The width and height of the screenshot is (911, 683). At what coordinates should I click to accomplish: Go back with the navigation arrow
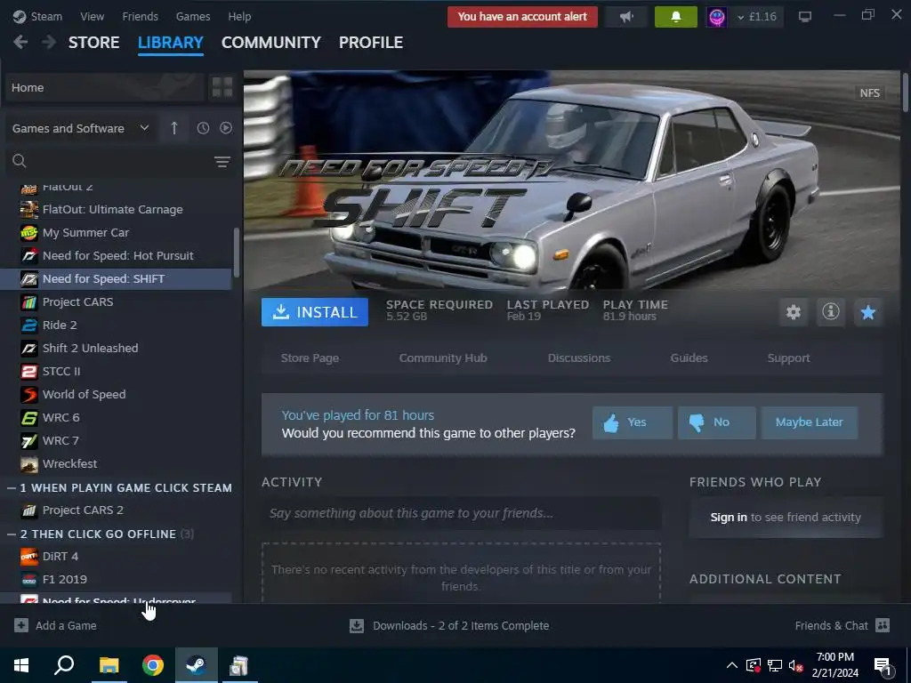click(x=20, y=43)
